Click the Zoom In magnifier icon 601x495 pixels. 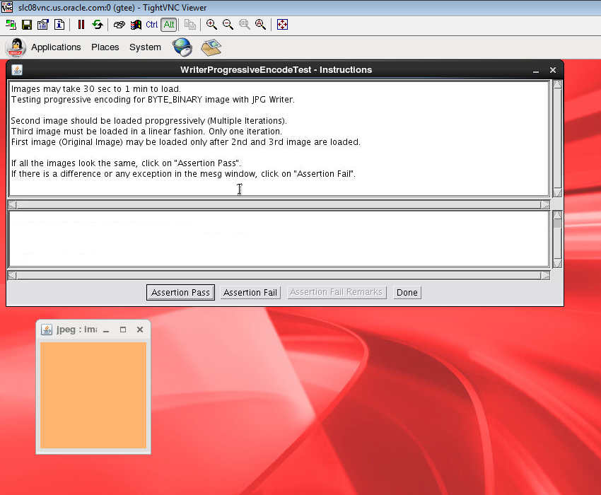click(211, 25)
